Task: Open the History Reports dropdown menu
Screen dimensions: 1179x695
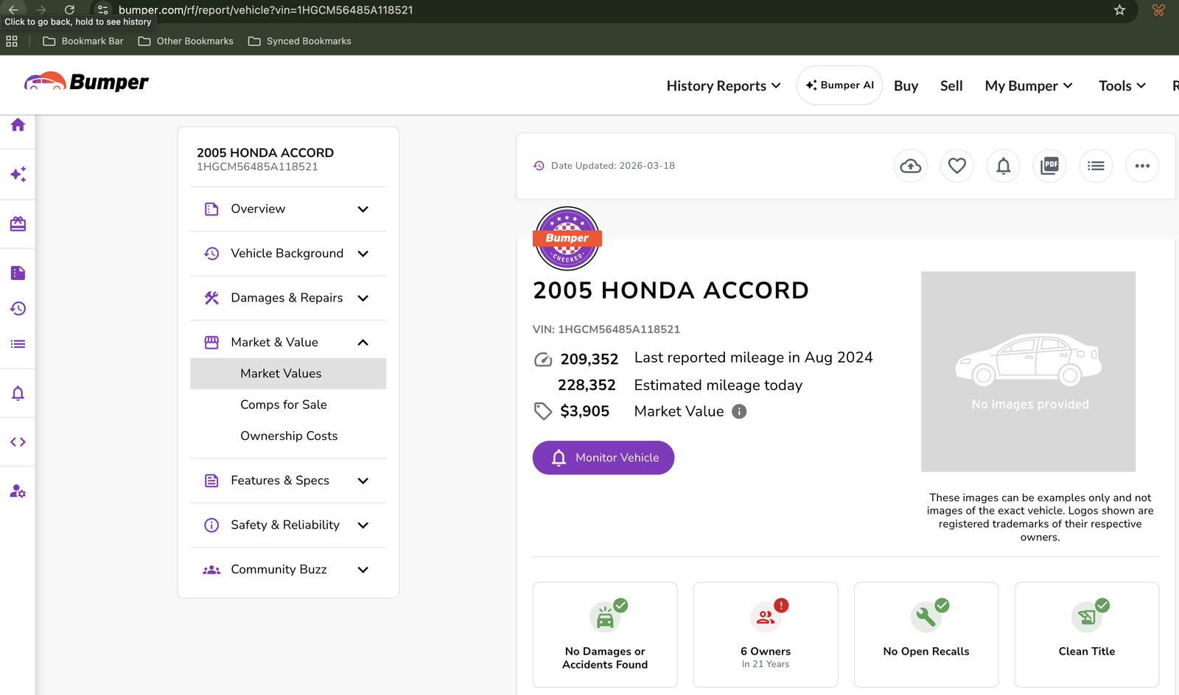Action: point(723,86)
